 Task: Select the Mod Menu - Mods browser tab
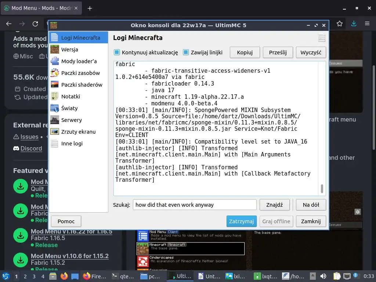point(41,8)
